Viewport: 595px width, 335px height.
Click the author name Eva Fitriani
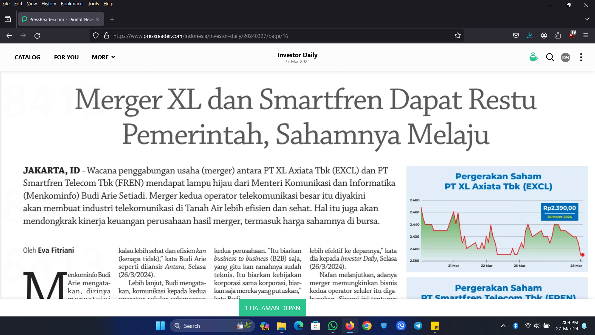56,250
